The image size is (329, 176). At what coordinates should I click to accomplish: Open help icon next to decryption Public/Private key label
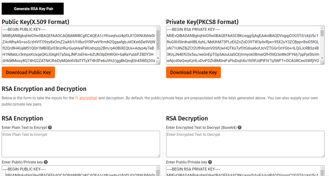pyautogui.click(x=210, y=162)
